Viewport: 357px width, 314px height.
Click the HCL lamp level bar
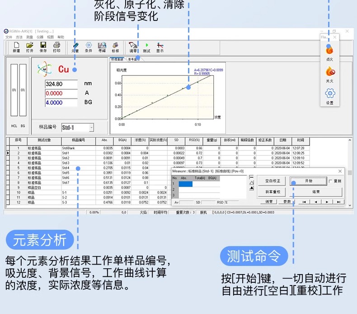(14, 91)
